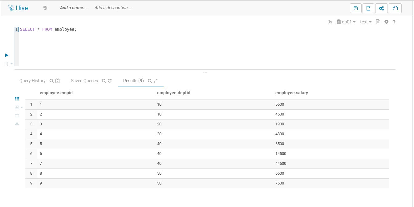Open the query history clock icon
Viewport: 414px width, 207px height.
45,8
